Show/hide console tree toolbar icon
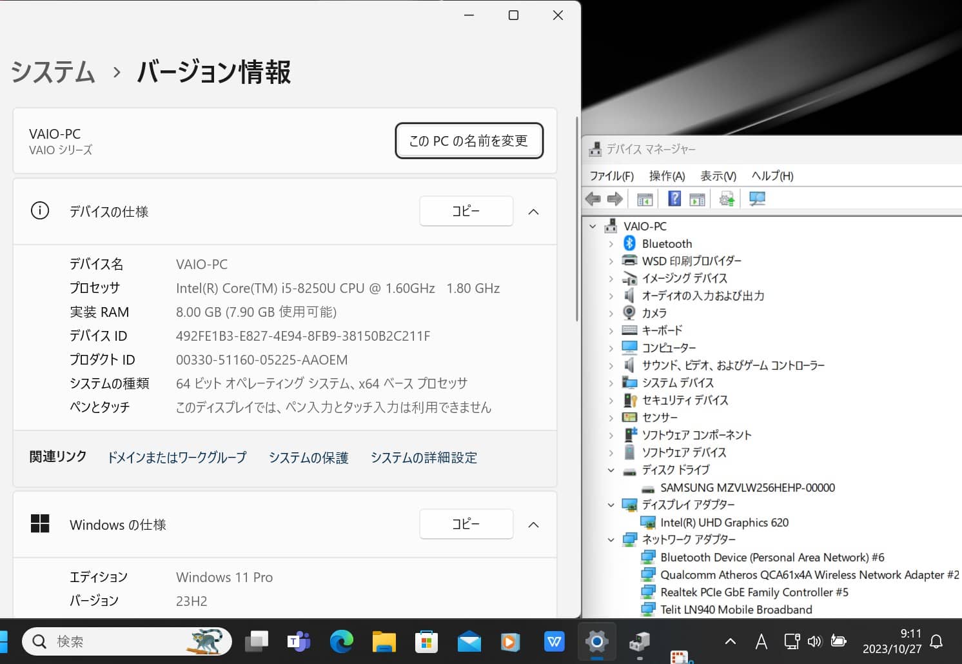This screenshot has width=962, height=664. coord(645,199)
